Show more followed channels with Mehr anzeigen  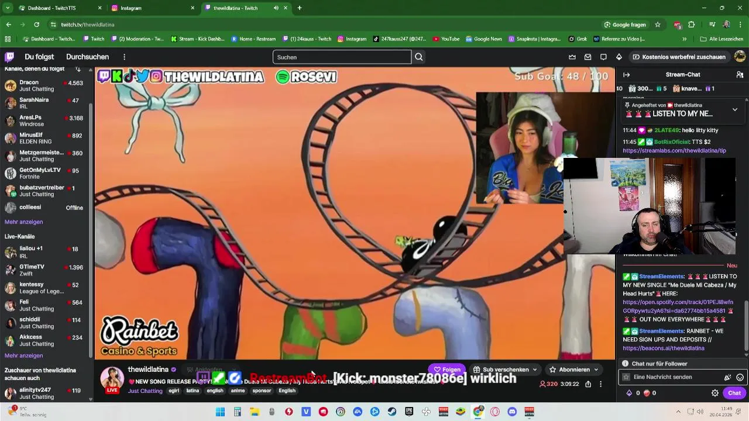(23, 222)
